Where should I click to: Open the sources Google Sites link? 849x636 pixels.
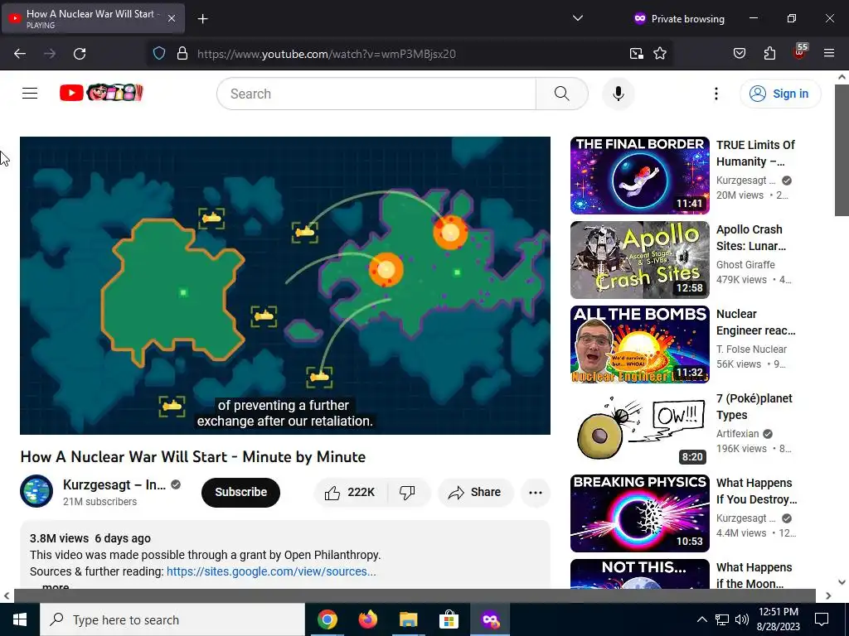click(271, 571)
